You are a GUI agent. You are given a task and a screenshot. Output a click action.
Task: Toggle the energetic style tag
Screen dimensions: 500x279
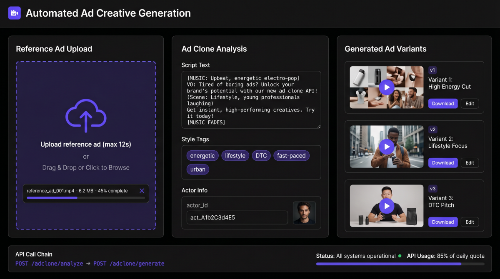pos(202,155)
